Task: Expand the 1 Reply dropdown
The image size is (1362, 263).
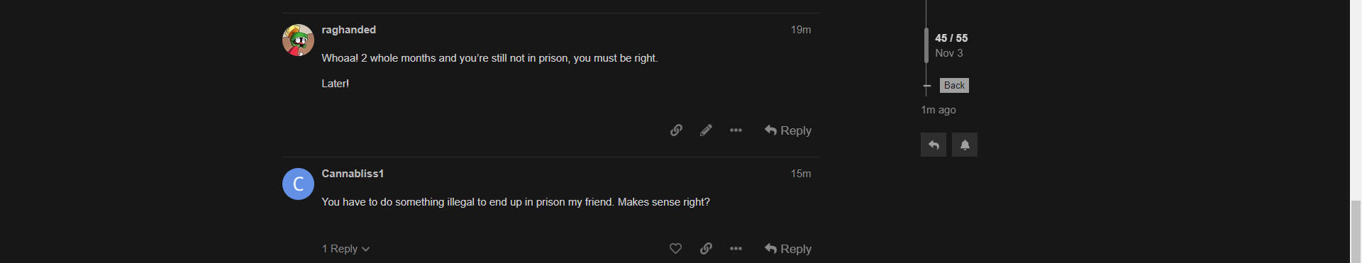Action: (x=345, y=249)
